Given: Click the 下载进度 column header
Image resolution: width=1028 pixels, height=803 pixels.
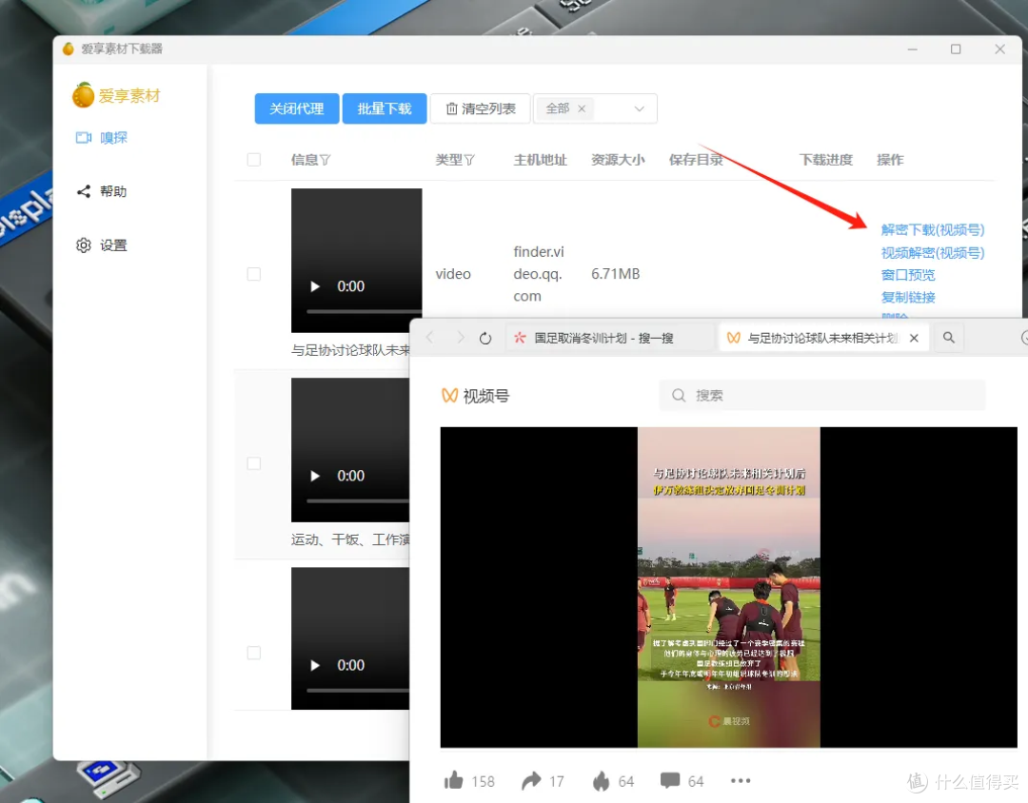Looking at the screenshot, I should point(826,160).
